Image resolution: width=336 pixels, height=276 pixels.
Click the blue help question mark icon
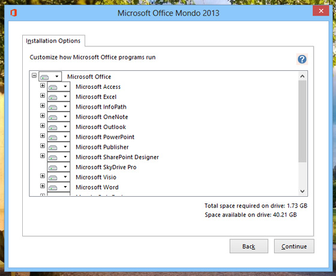[x=302, y=59]
